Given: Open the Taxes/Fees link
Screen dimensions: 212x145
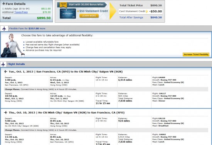Looking at the screenshot, I should click(21, 12).
